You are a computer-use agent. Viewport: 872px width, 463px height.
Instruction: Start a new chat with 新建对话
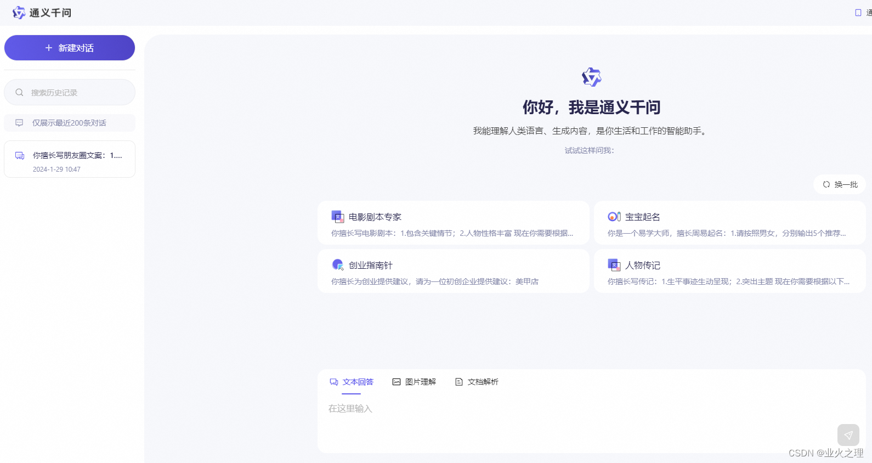click(70, 48)
